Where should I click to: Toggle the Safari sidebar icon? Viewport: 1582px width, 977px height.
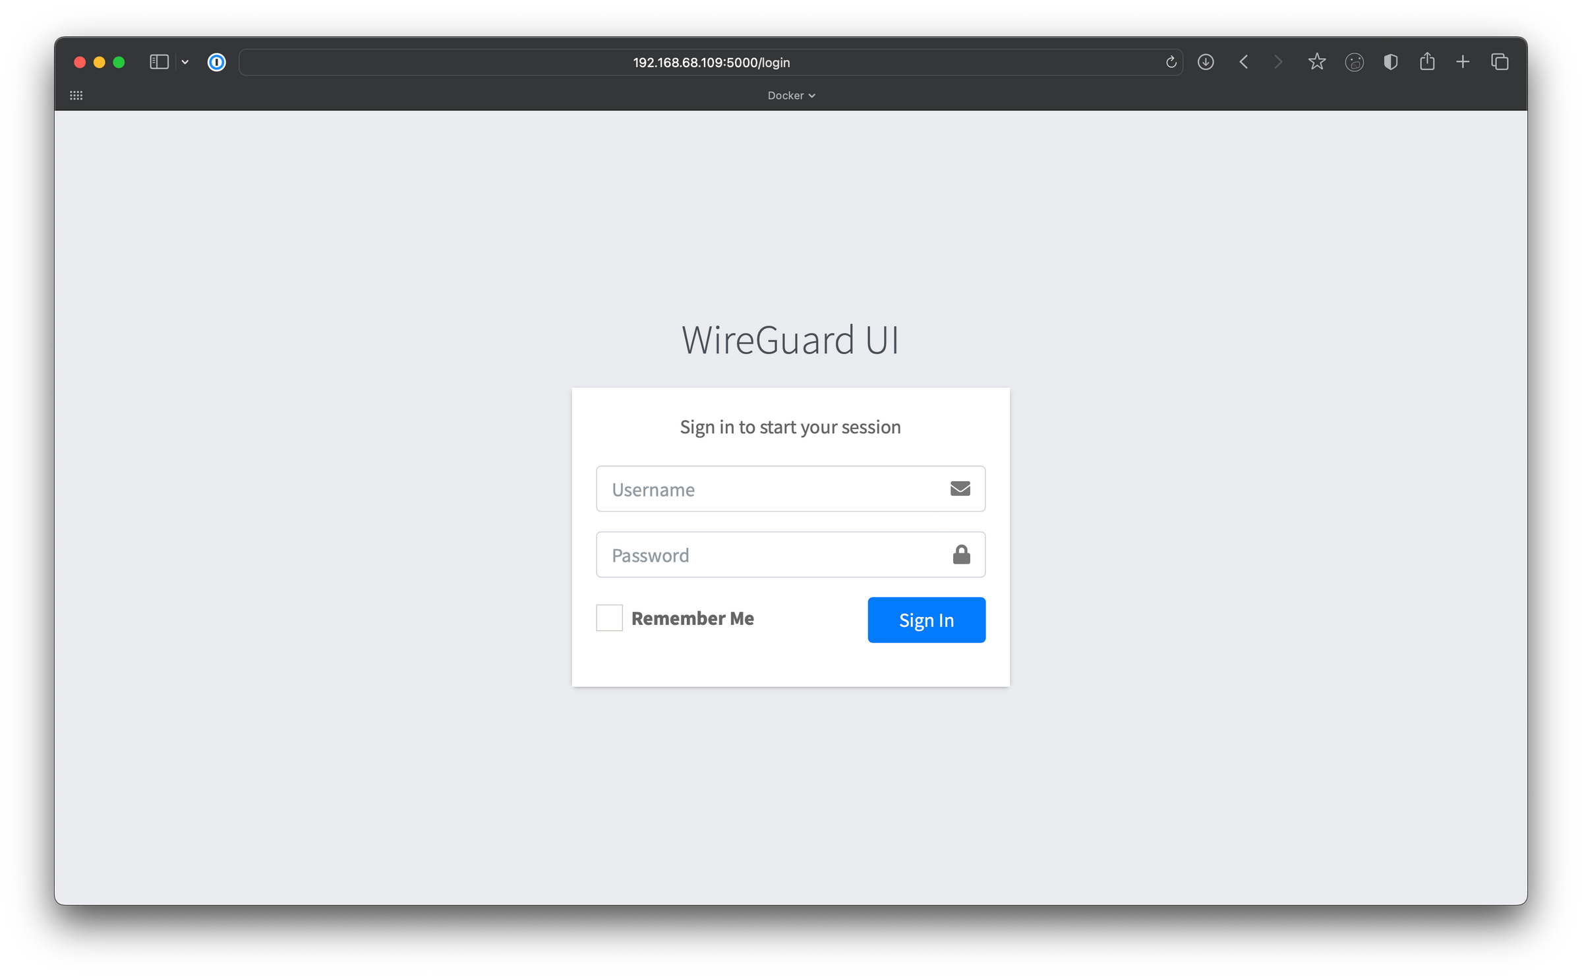point(159,61)
